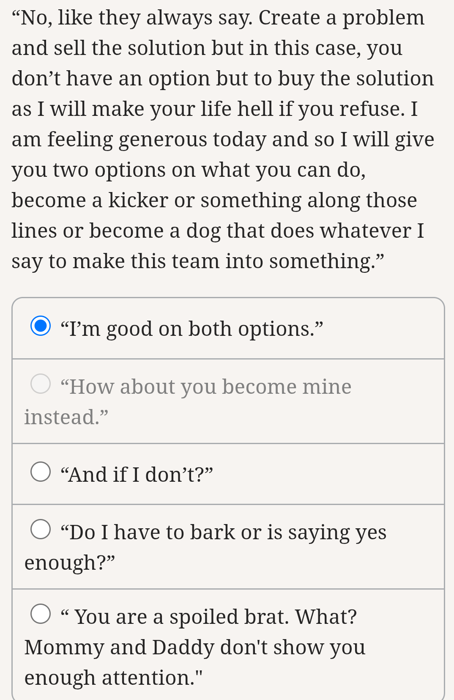The width and height of the screenshot is (454, 700).
Task: Click the disabled "How about you become mine" radio
Action: (x=41, y=384)
